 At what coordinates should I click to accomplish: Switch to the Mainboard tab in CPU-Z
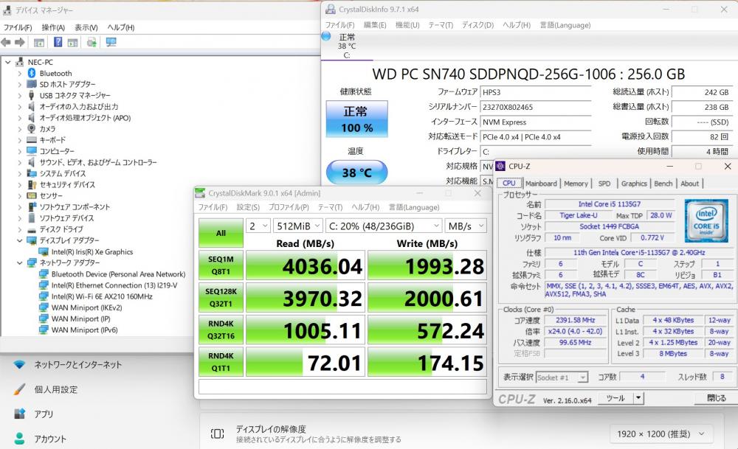541,184
